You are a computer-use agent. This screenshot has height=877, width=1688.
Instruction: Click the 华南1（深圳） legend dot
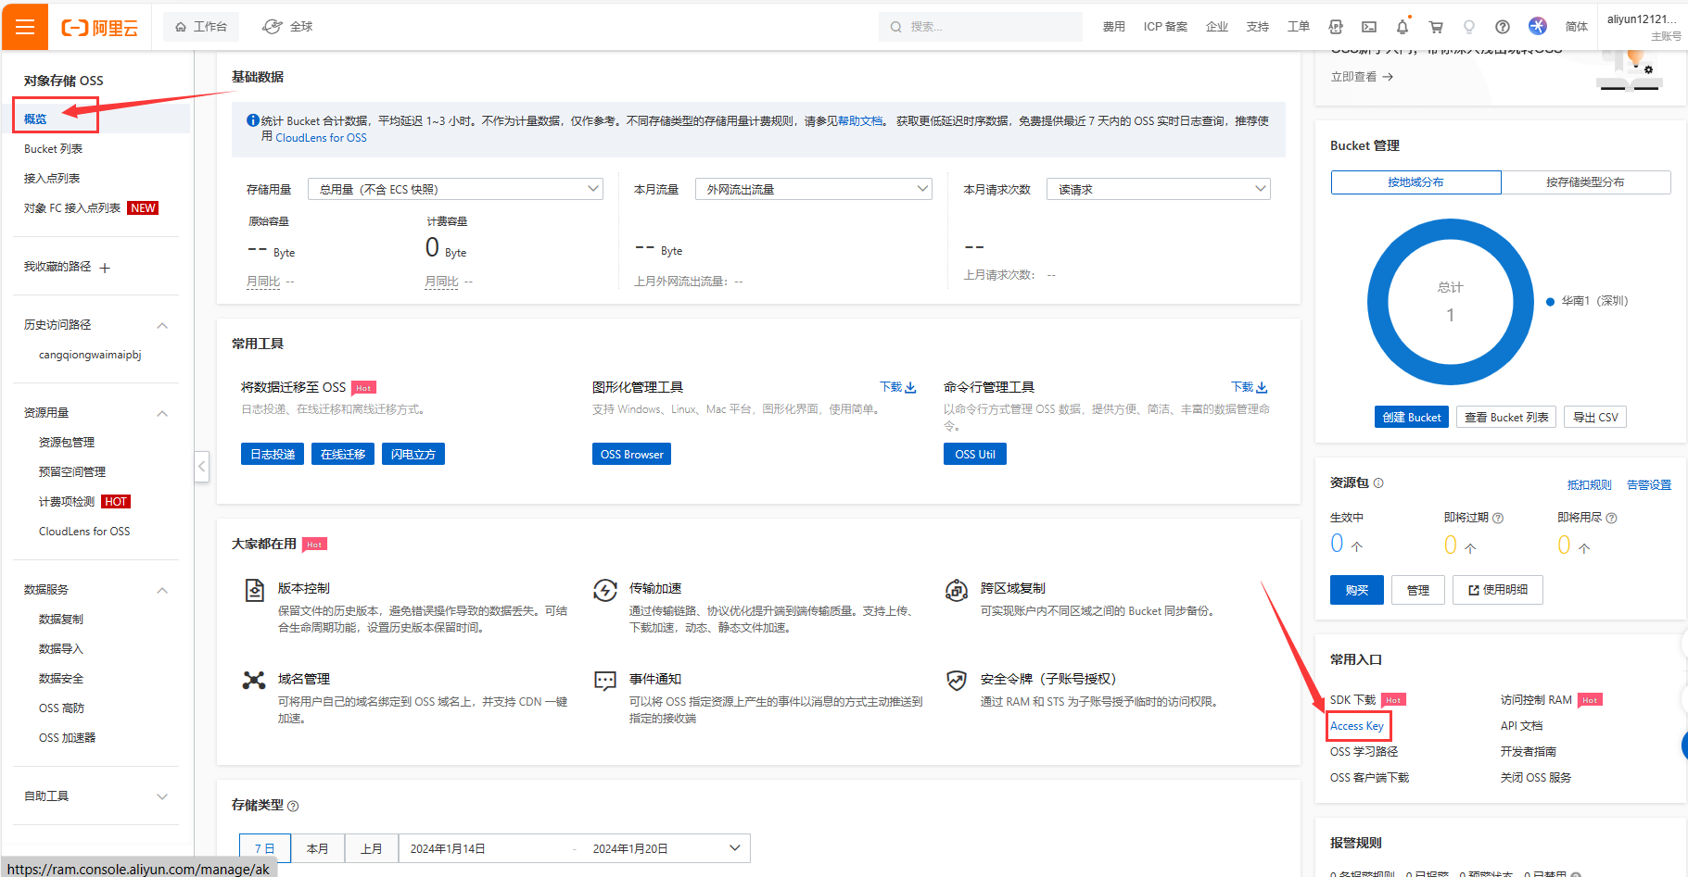click(1550, 302)
